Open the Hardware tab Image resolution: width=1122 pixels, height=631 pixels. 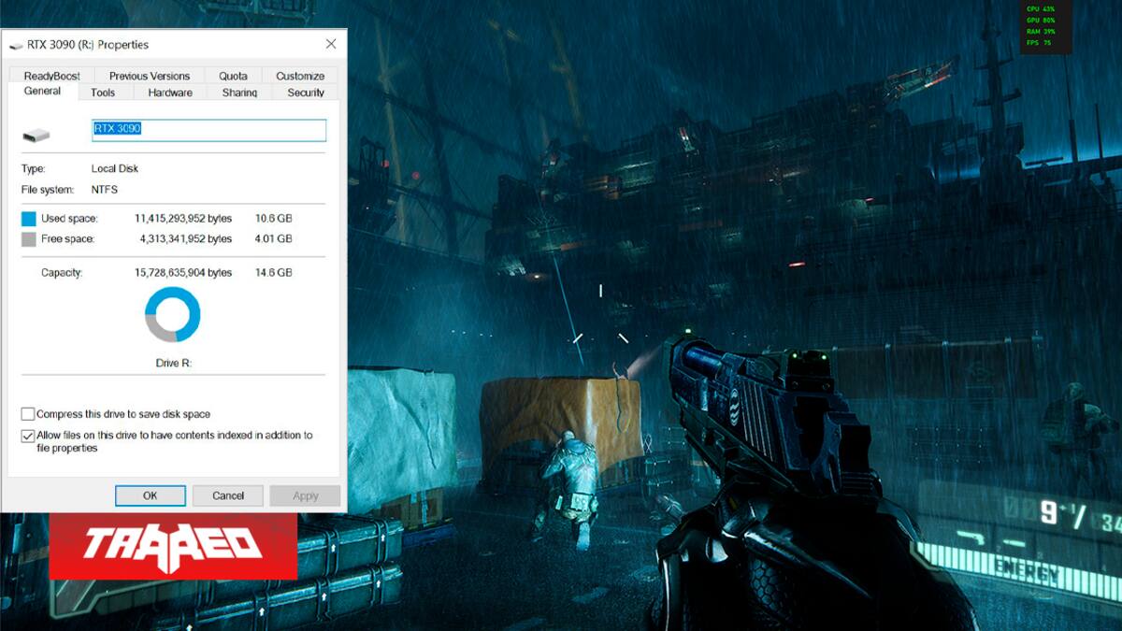point(170,93)
